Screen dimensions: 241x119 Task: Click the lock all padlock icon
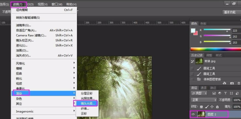click(217, 107)
